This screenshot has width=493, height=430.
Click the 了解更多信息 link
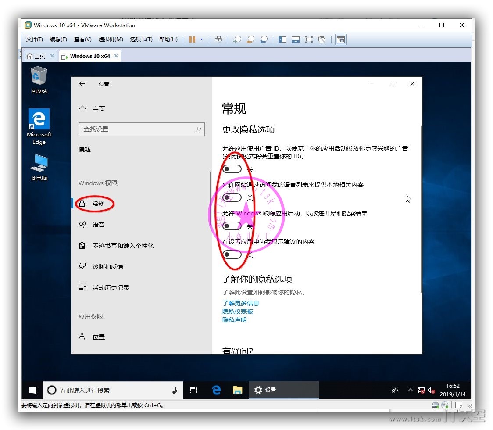(x=240, y=303)
